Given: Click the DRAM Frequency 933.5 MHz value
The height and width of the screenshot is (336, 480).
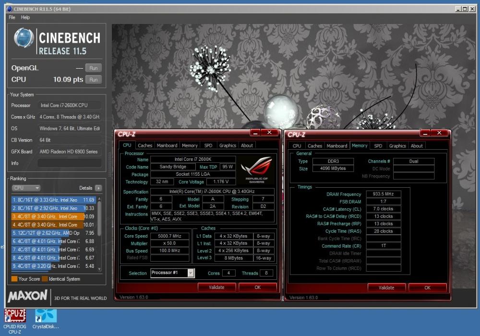Looking at the screenshot, I should 383,194.
